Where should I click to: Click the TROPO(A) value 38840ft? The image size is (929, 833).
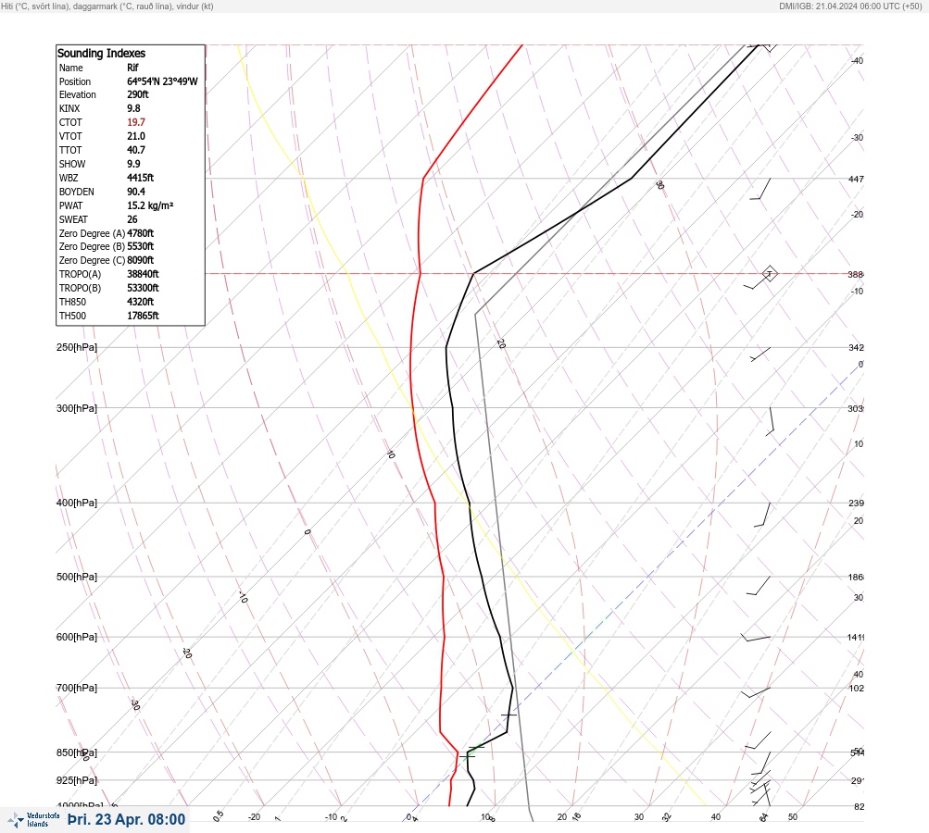pos(143,274)
